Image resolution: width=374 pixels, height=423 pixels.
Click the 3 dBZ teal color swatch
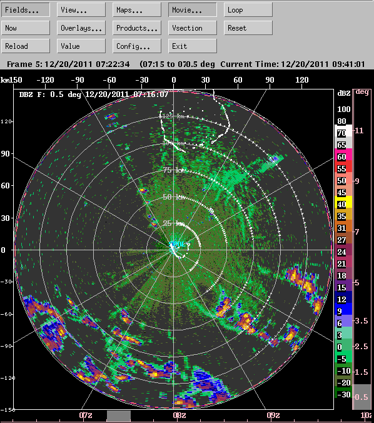(343, 333)
